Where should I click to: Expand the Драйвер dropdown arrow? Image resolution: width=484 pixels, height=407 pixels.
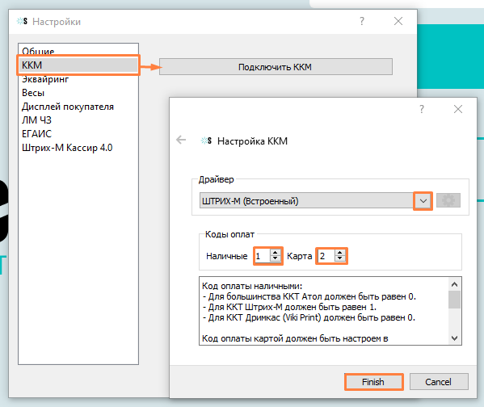423,201
